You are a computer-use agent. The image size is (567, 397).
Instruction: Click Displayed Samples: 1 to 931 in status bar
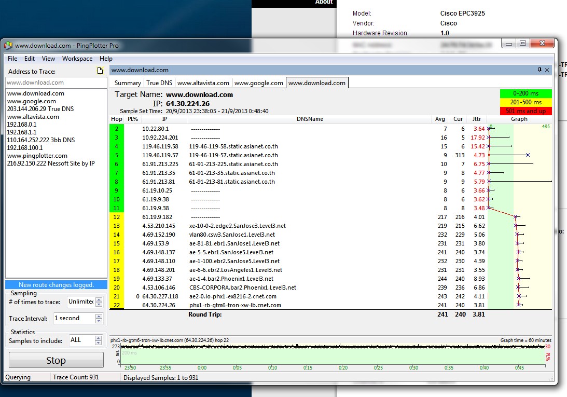tap(160, 377)
